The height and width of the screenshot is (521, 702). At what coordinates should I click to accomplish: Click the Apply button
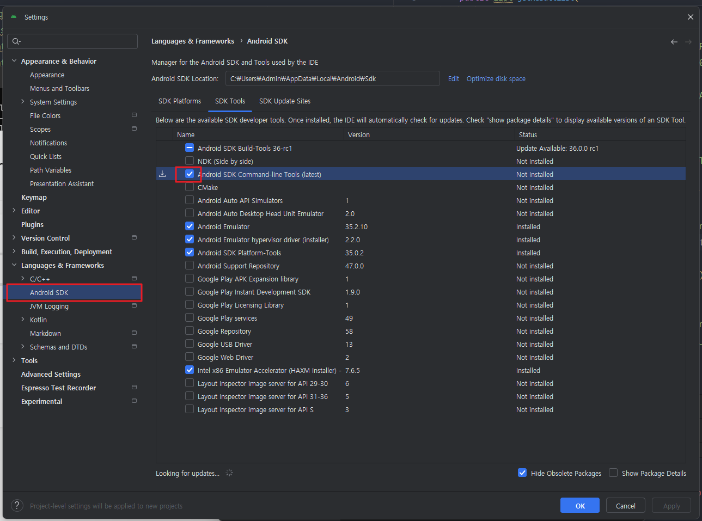672,506
